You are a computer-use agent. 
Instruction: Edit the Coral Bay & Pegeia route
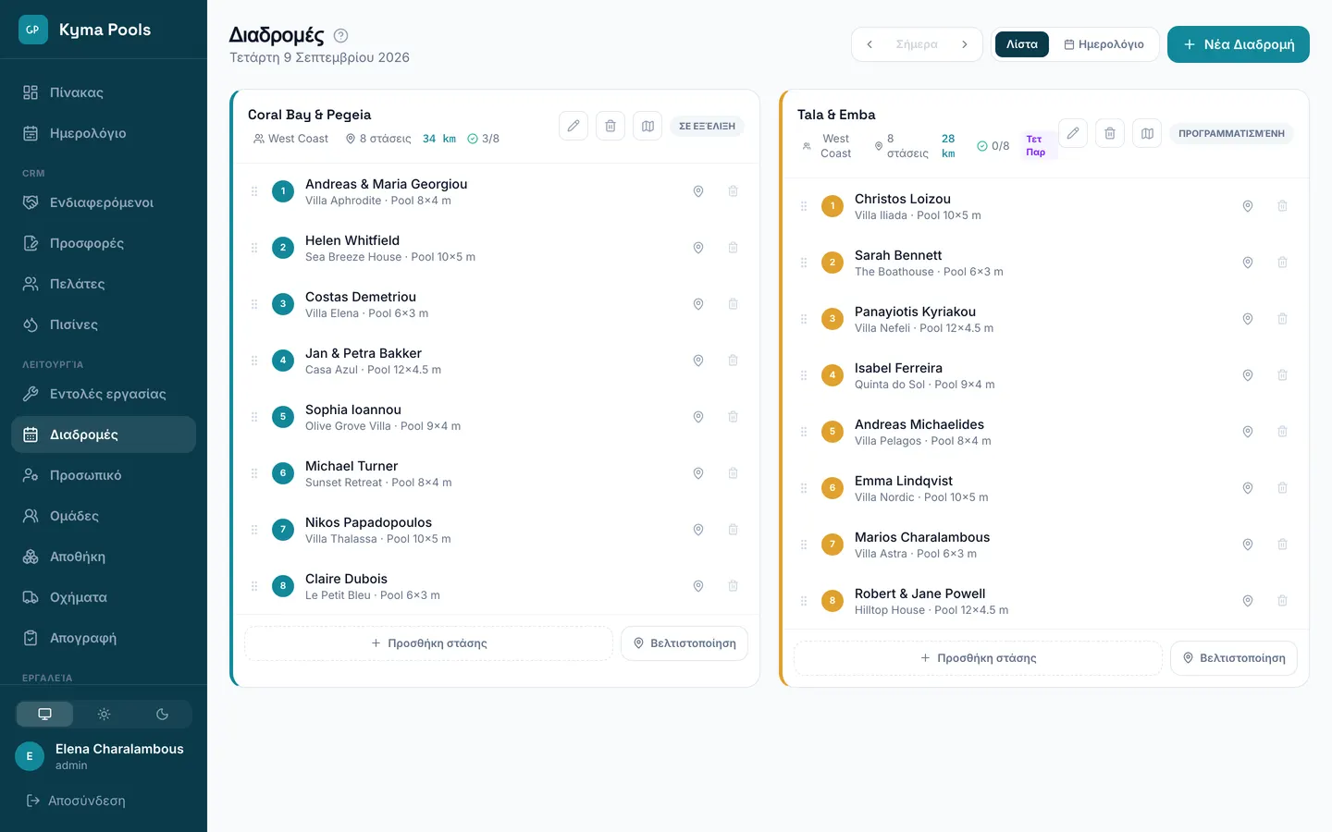click(573, 126)
